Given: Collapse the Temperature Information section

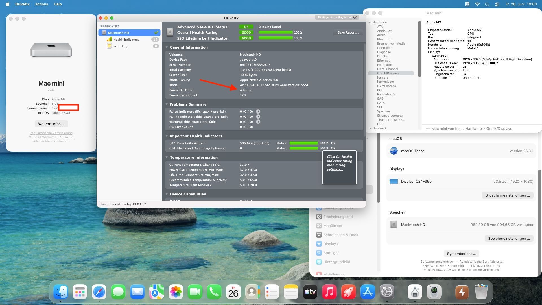Looking at the screenshot, I should [167, 157].
